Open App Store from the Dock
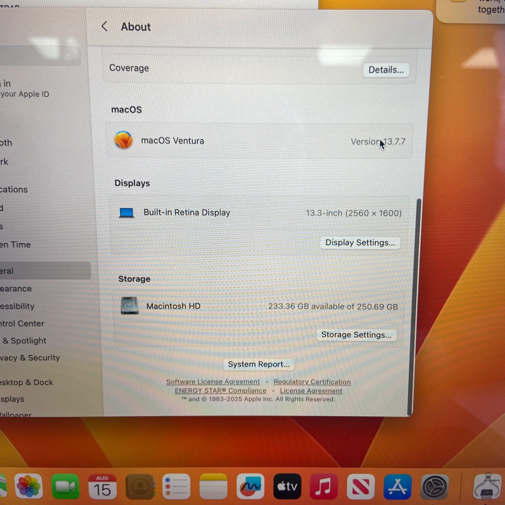The image size is (505, 505). click(398, 486)
